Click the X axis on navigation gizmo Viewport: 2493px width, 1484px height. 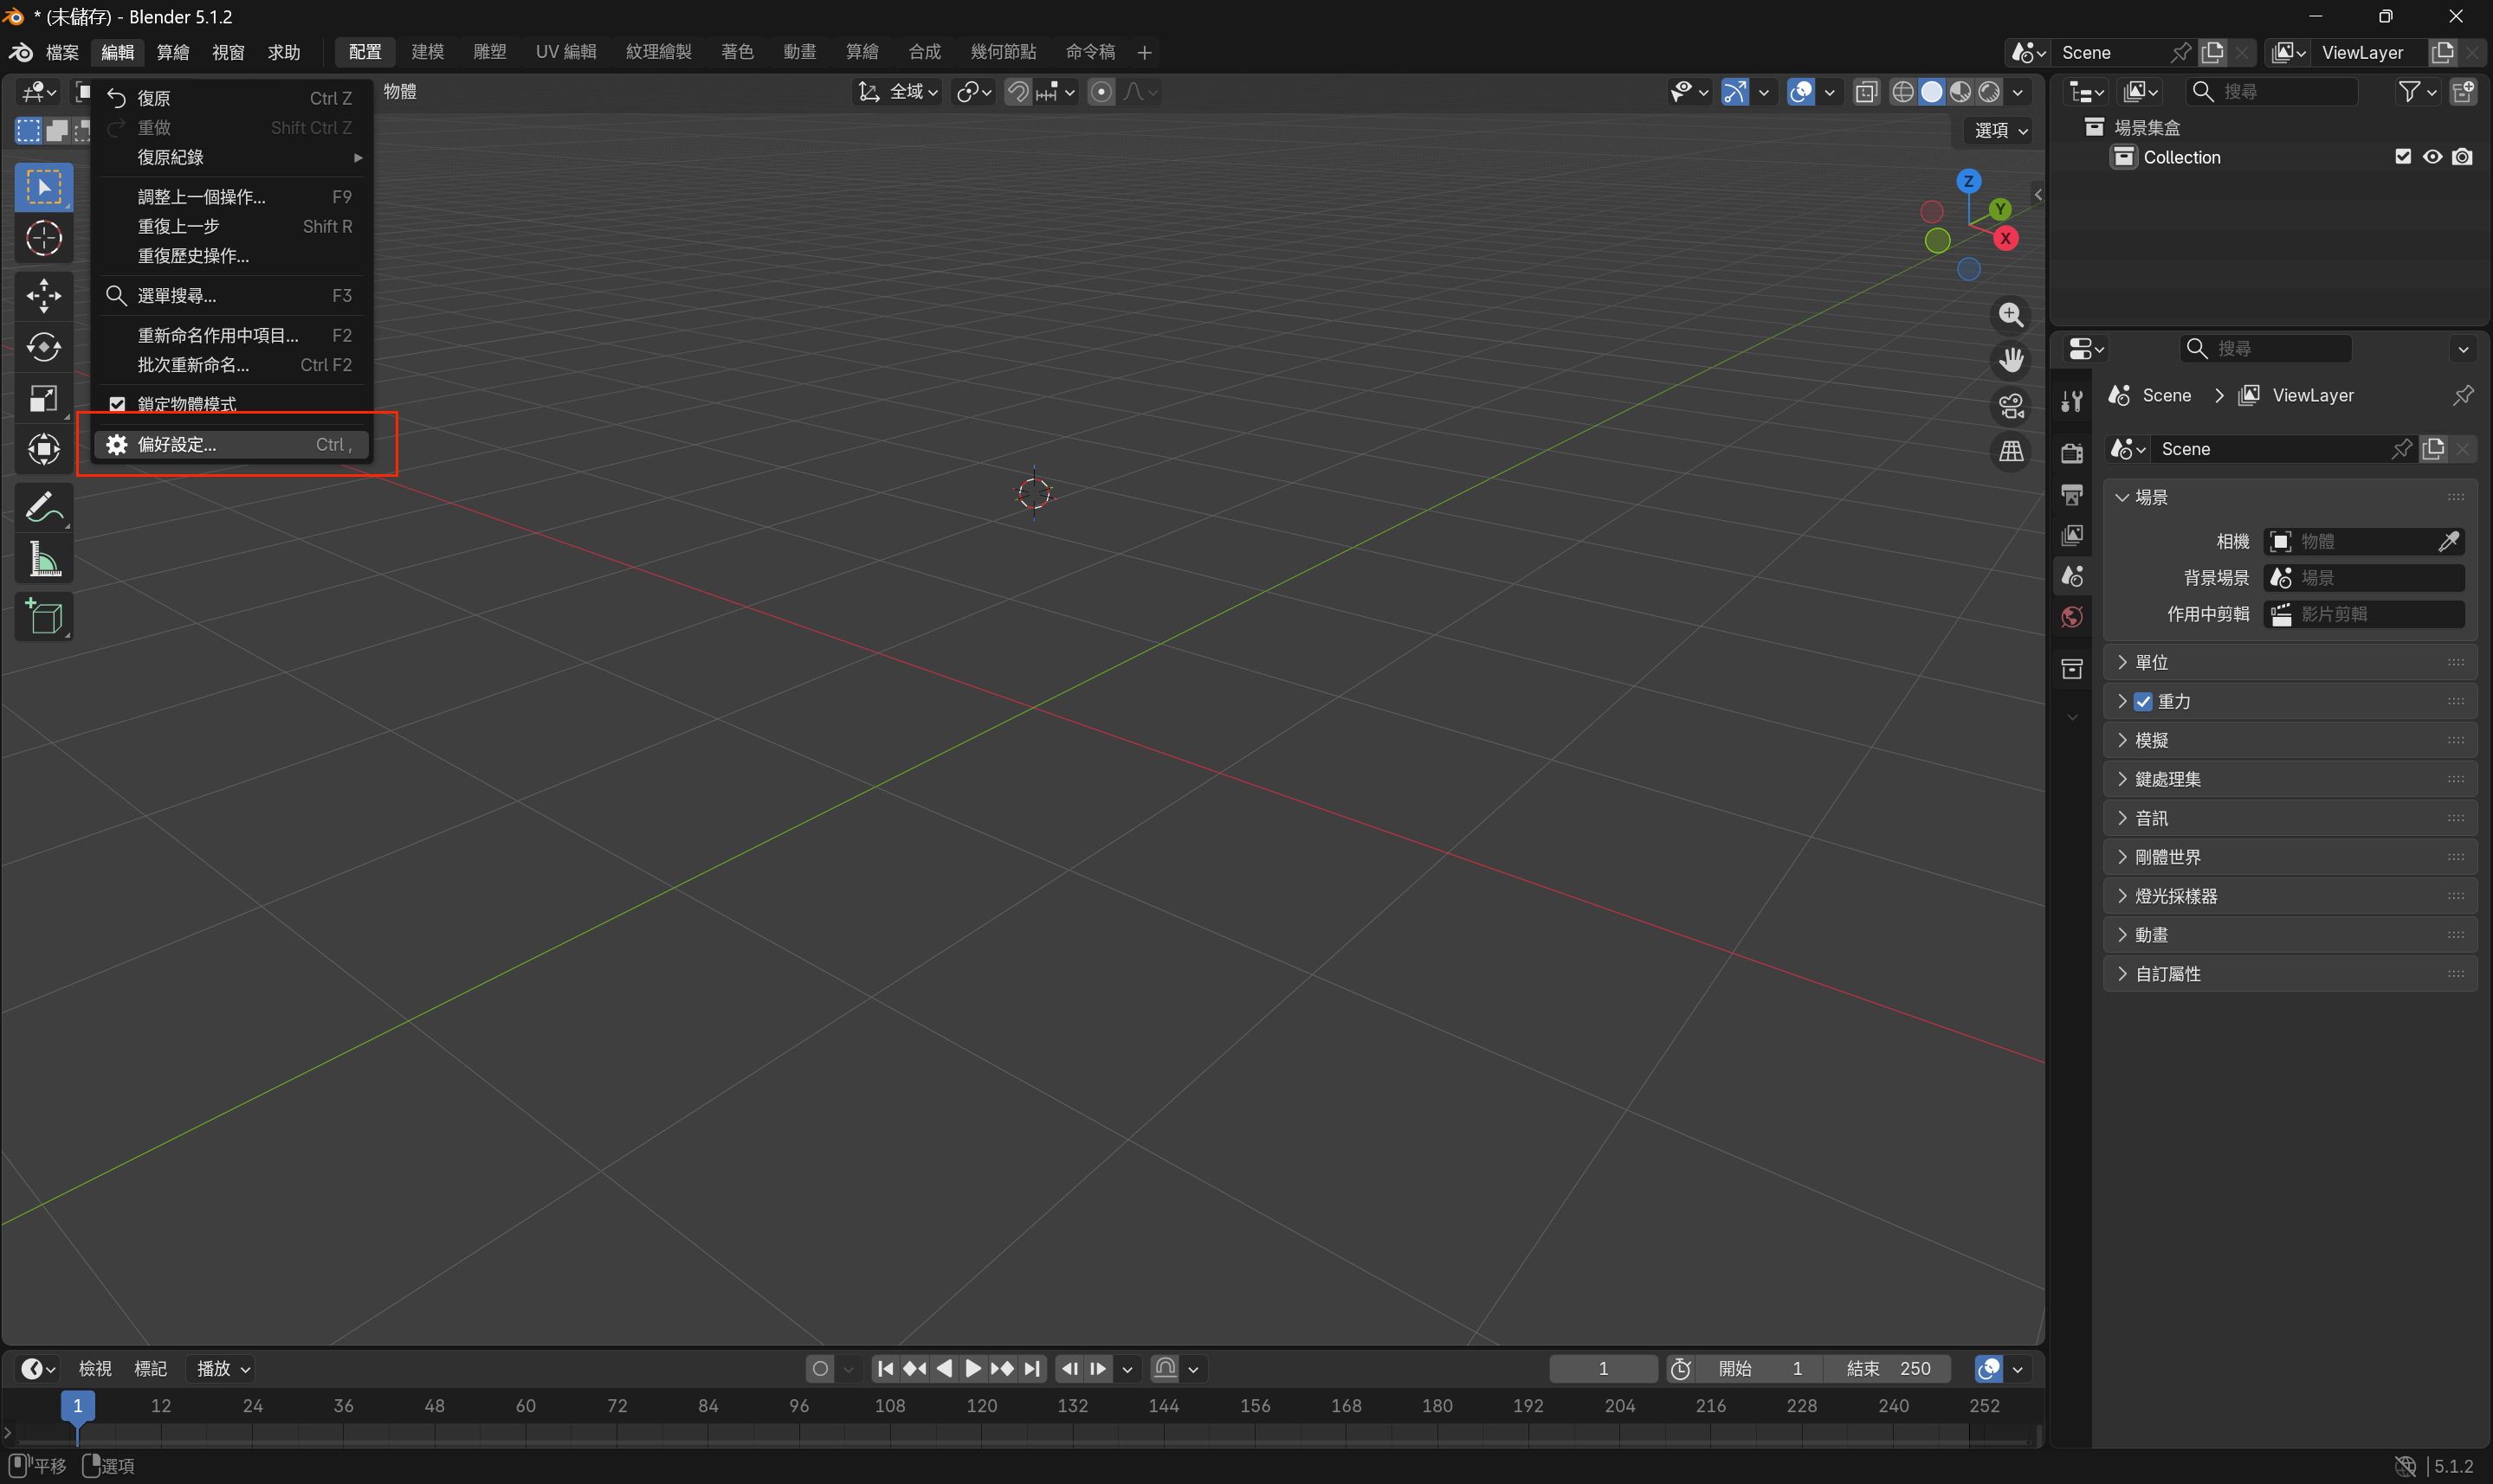[2005, 238]
